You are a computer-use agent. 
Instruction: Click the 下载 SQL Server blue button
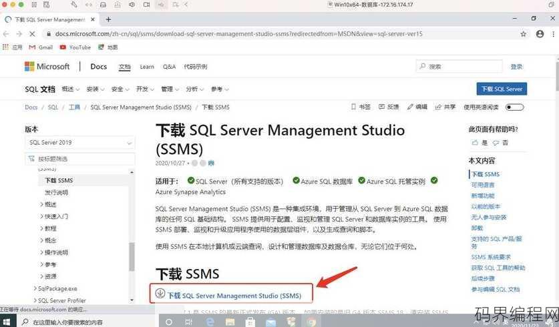click(x=502, y=89)
